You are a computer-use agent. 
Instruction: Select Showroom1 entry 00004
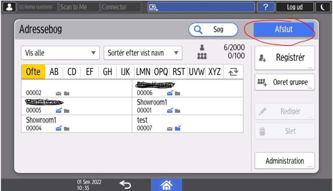76,124
